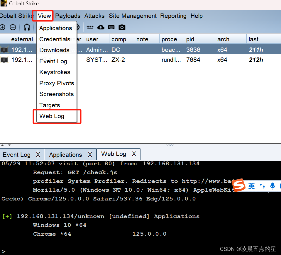281x255 pixels.
Task: Click the plus connect icon in toolbar
Action: 3,27
